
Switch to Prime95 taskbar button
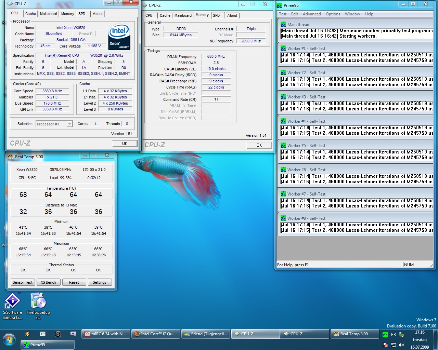pos(48,345)
